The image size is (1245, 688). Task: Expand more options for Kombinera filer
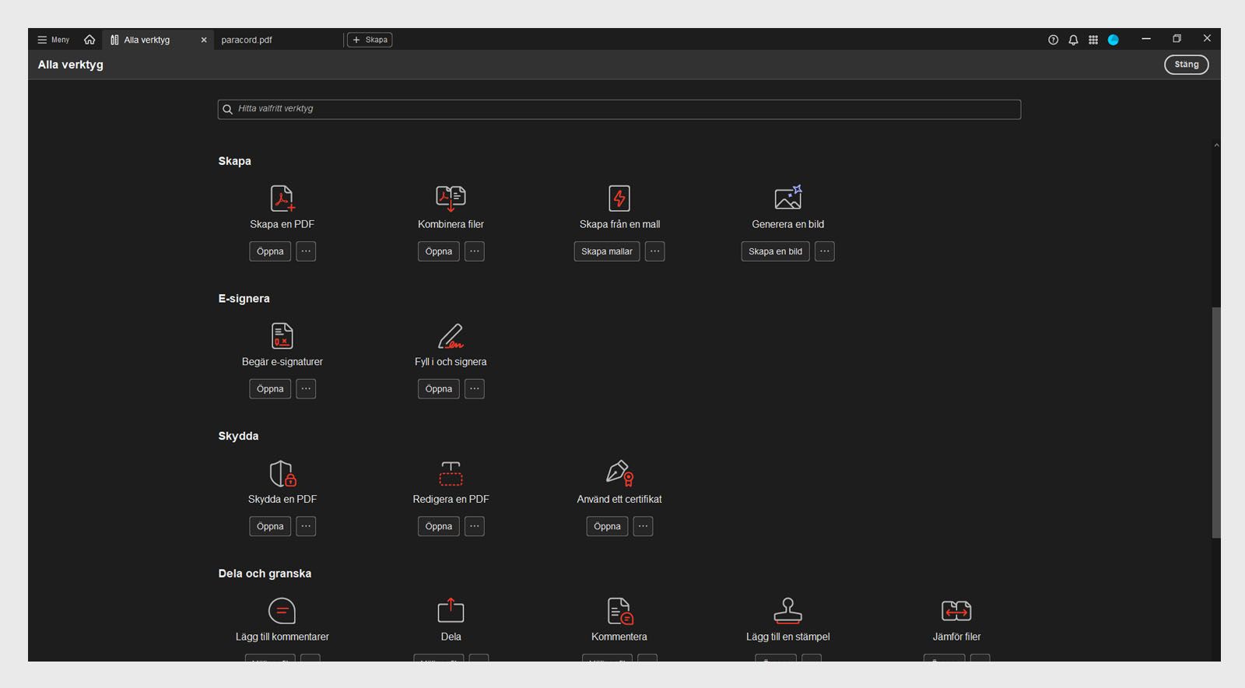475,251
